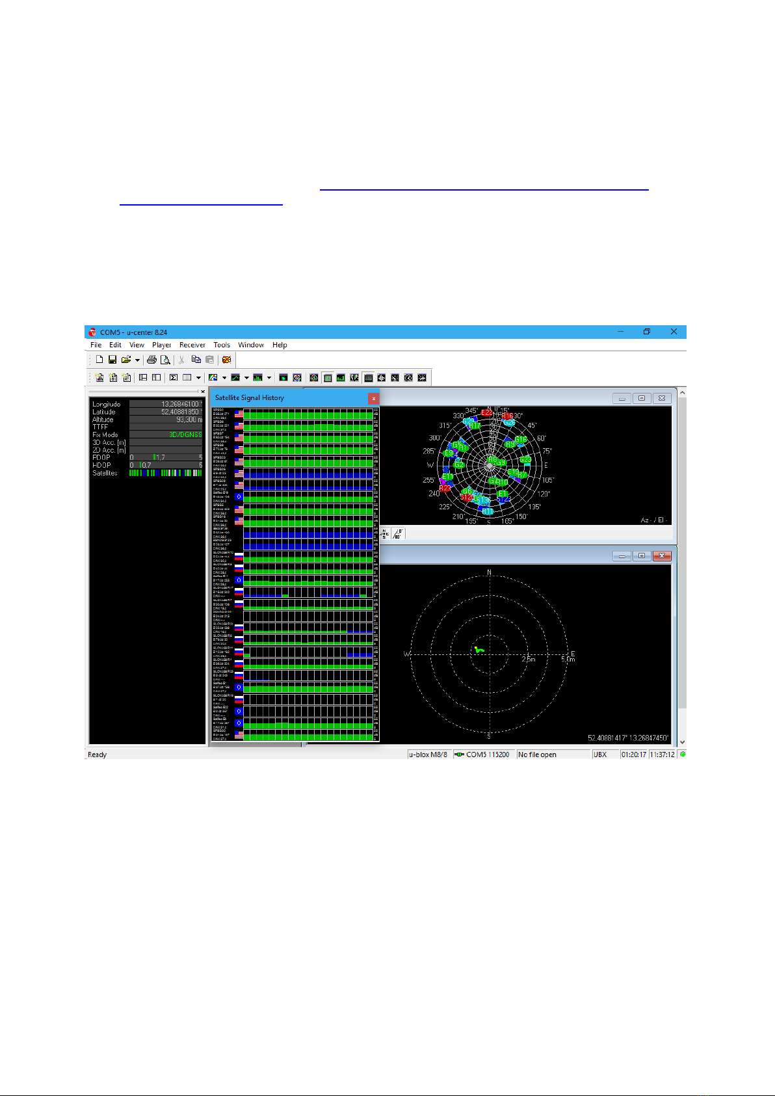
Task: Click the Paste clipboard icon
Action: (x=209, y=359)
